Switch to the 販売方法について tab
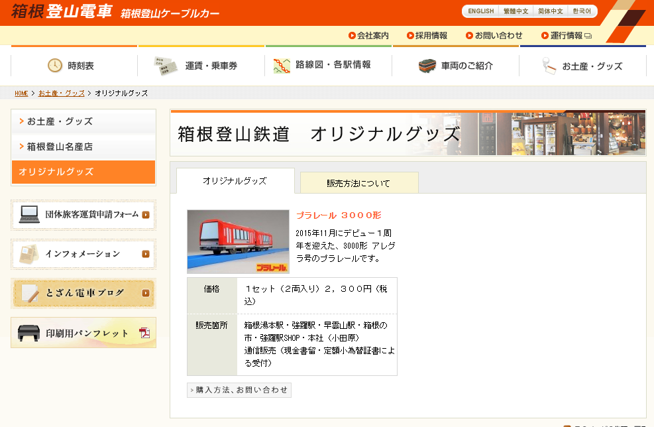Image resolution: width=654 pixels, height=427 pixels. pos(358,183)
